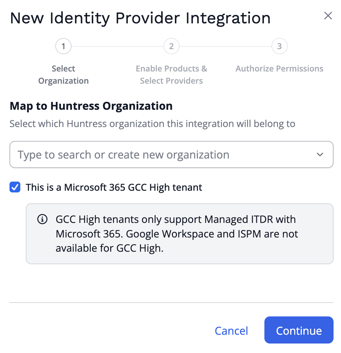341x353 pixels.
Task: Select the 'Select Organization' step label
Action: click(63, 75)
